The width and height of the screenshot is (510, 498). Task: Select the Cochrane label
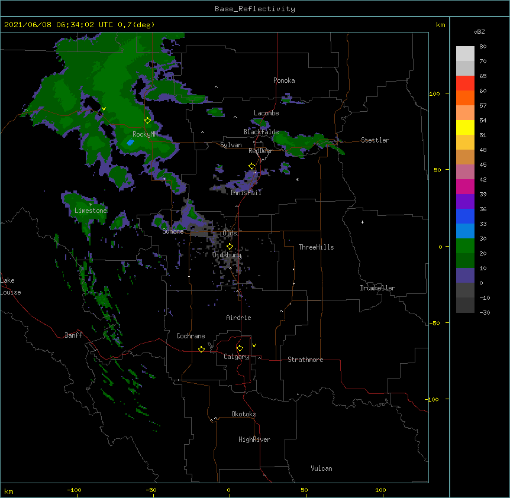pos(191,336)
